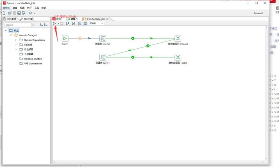
Task: Click the Save file toolbar icon
Action: click(x=19, y=13)
